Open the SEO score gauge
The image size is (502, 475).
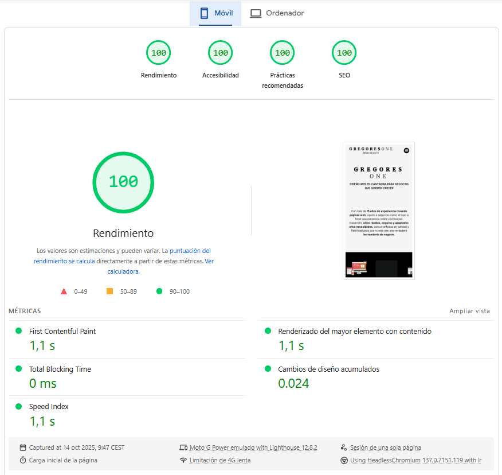(x=344, y=53)
